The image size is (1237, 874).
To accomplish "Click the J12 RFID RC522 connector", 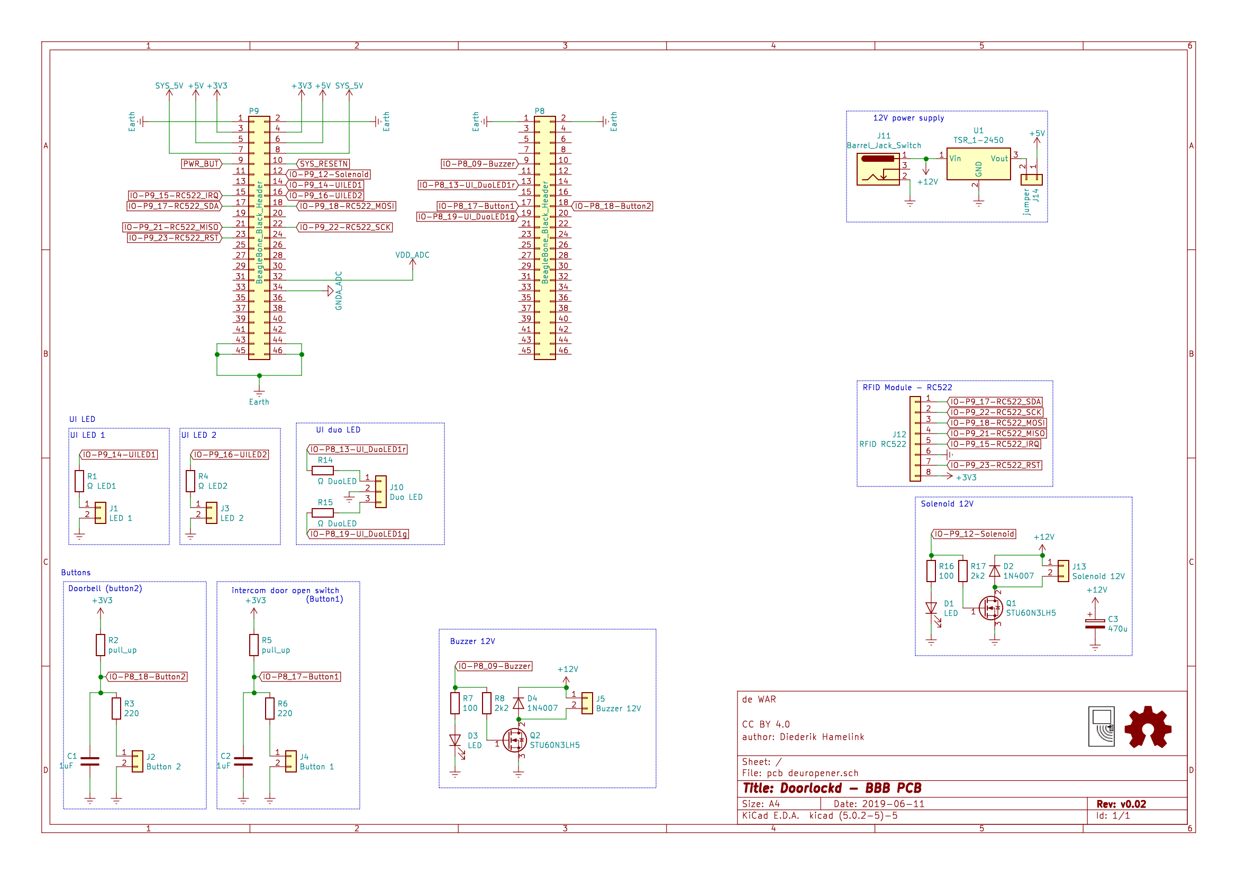I will [915, 439].
